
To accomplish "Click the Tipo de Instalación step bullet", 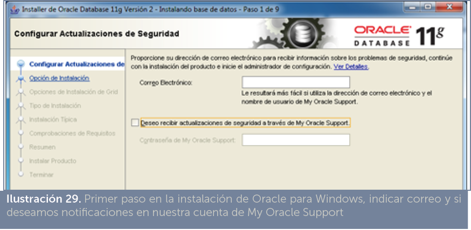I will click(21, 106).
